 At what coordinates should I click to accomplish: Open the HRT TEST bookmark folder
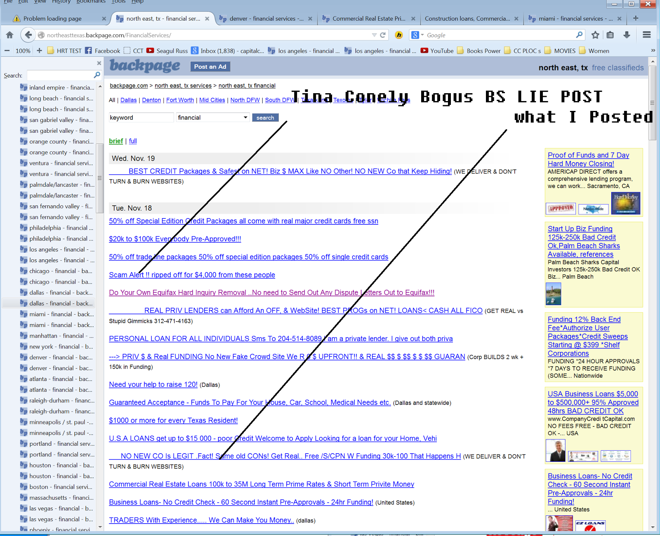64,51
